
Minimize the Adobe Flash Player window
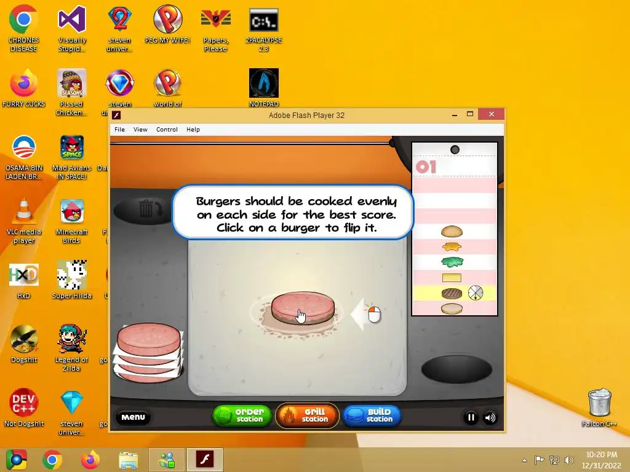point(455,115)
